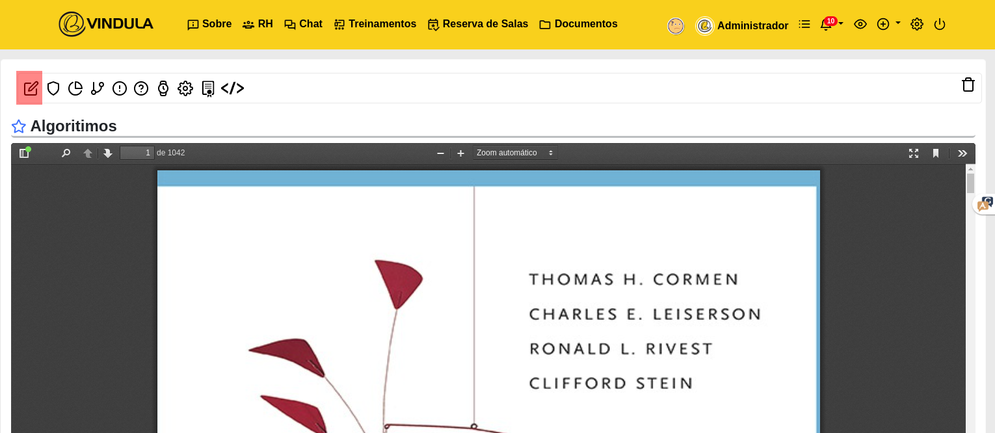Click the edit pencil icon
The image size is (995, 433).
31,88
